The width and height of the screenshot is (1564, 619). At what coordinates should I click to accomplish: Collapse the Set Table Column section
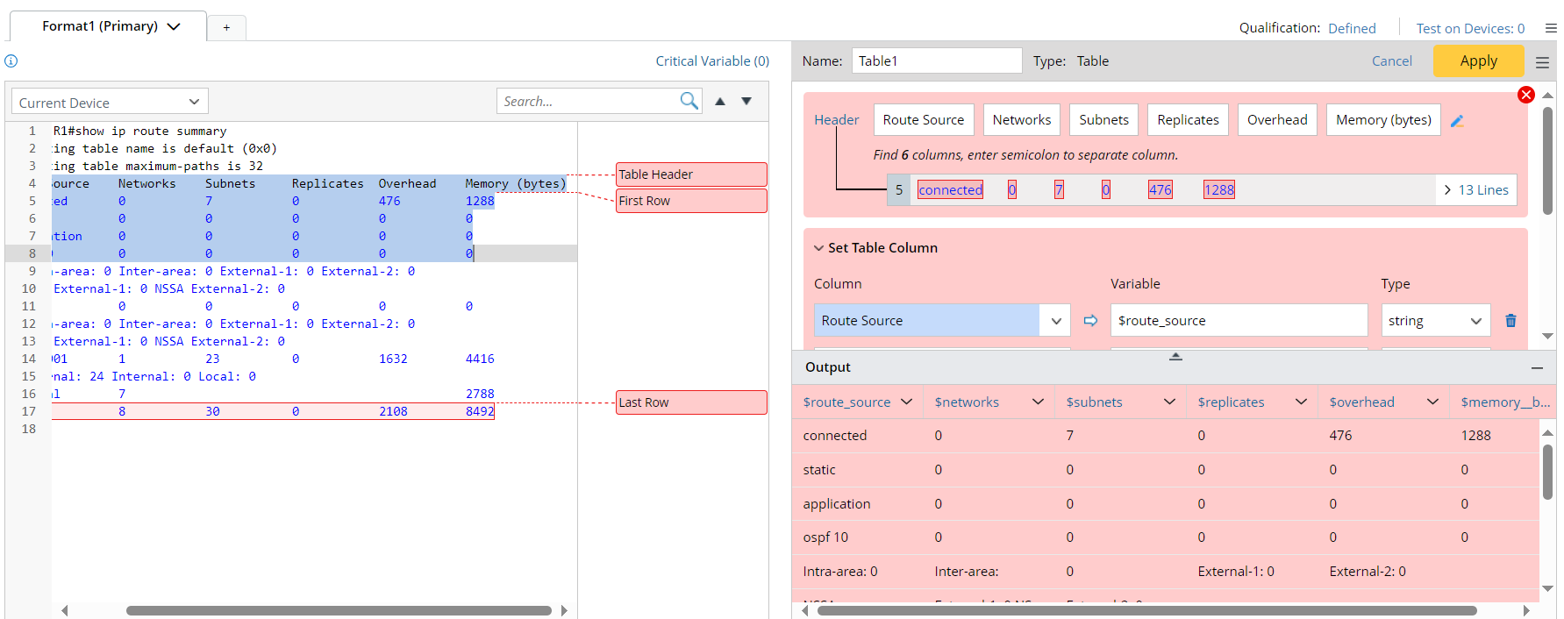(x=818, y=248)
